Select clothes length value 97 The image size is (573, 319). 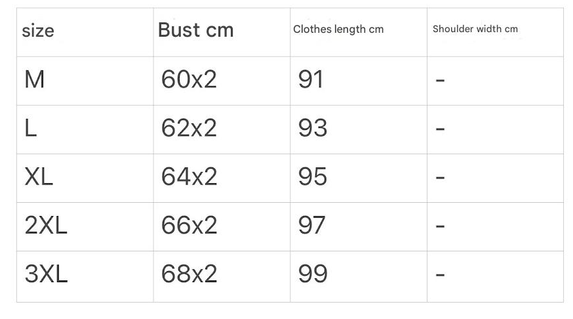point(312,225)
